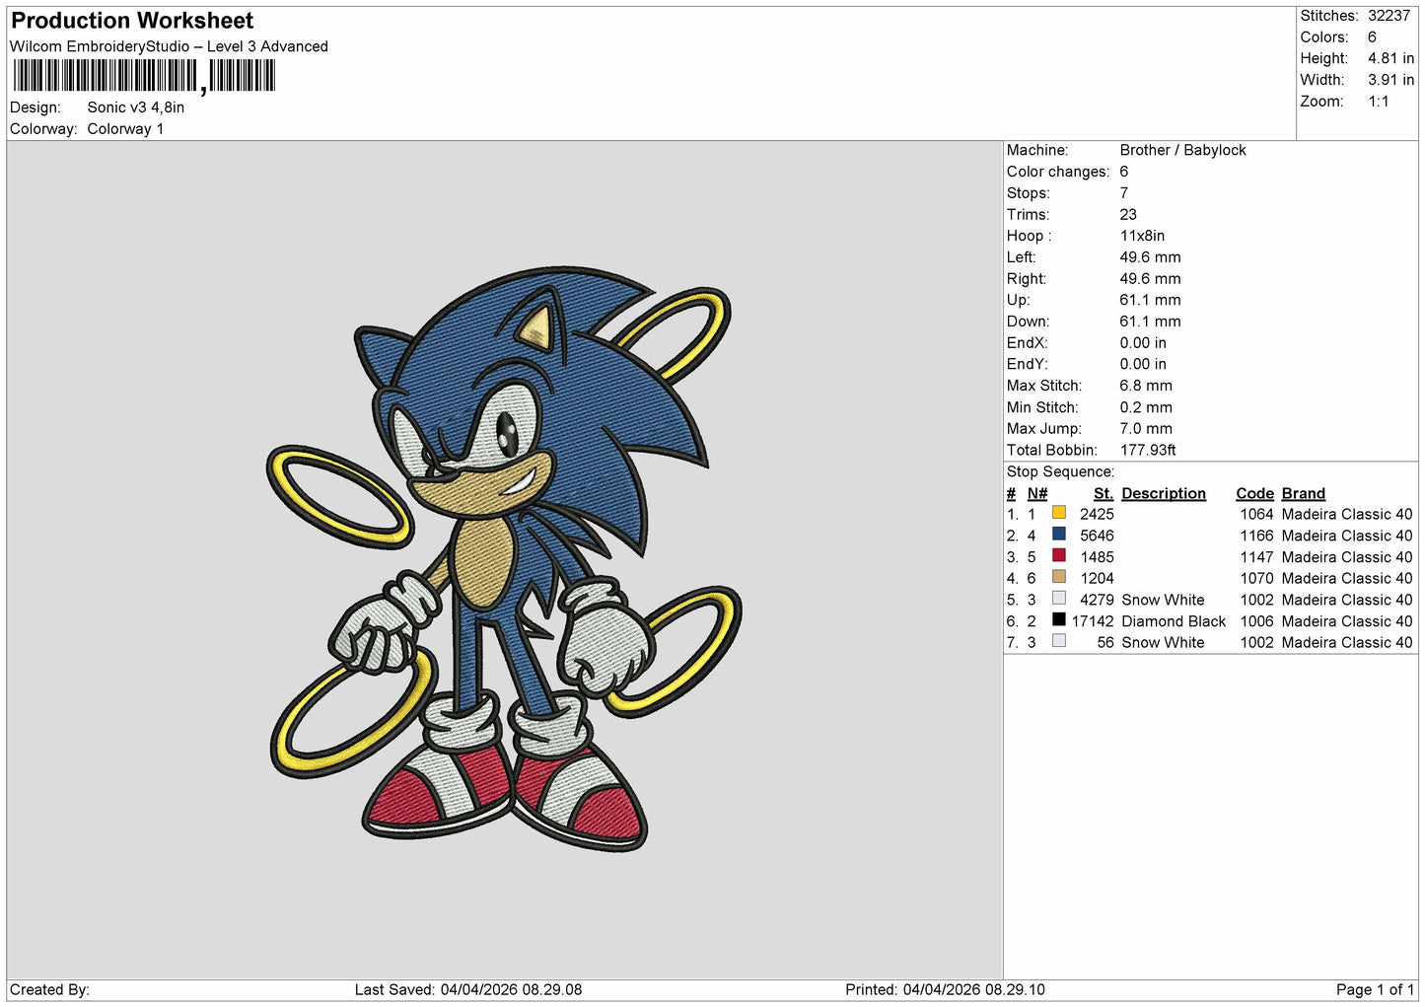
Task: Click the 'Created By:' footer label
Action: tap(49, 989)
